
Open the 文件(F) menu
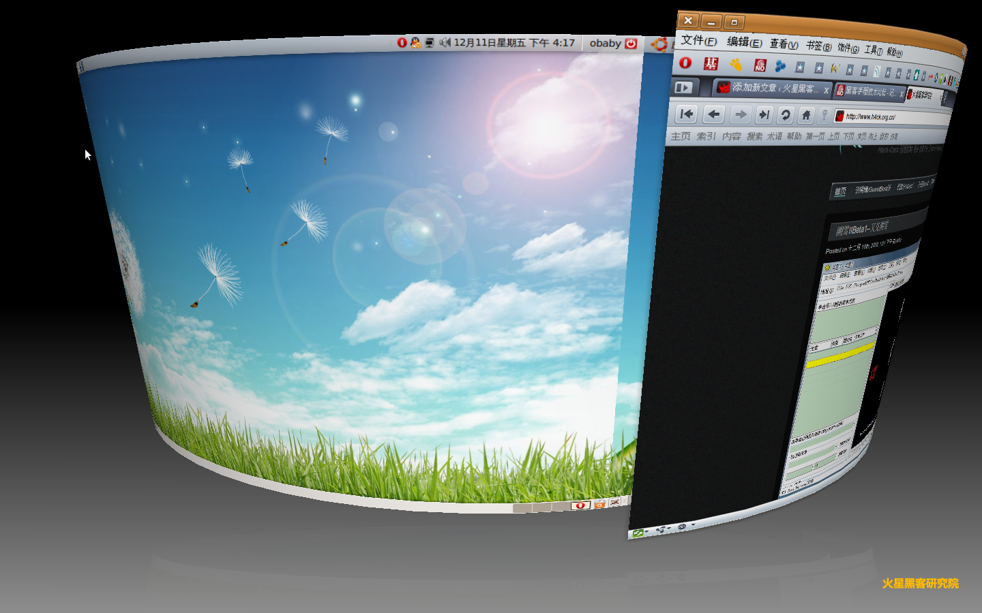click(699, 40)
